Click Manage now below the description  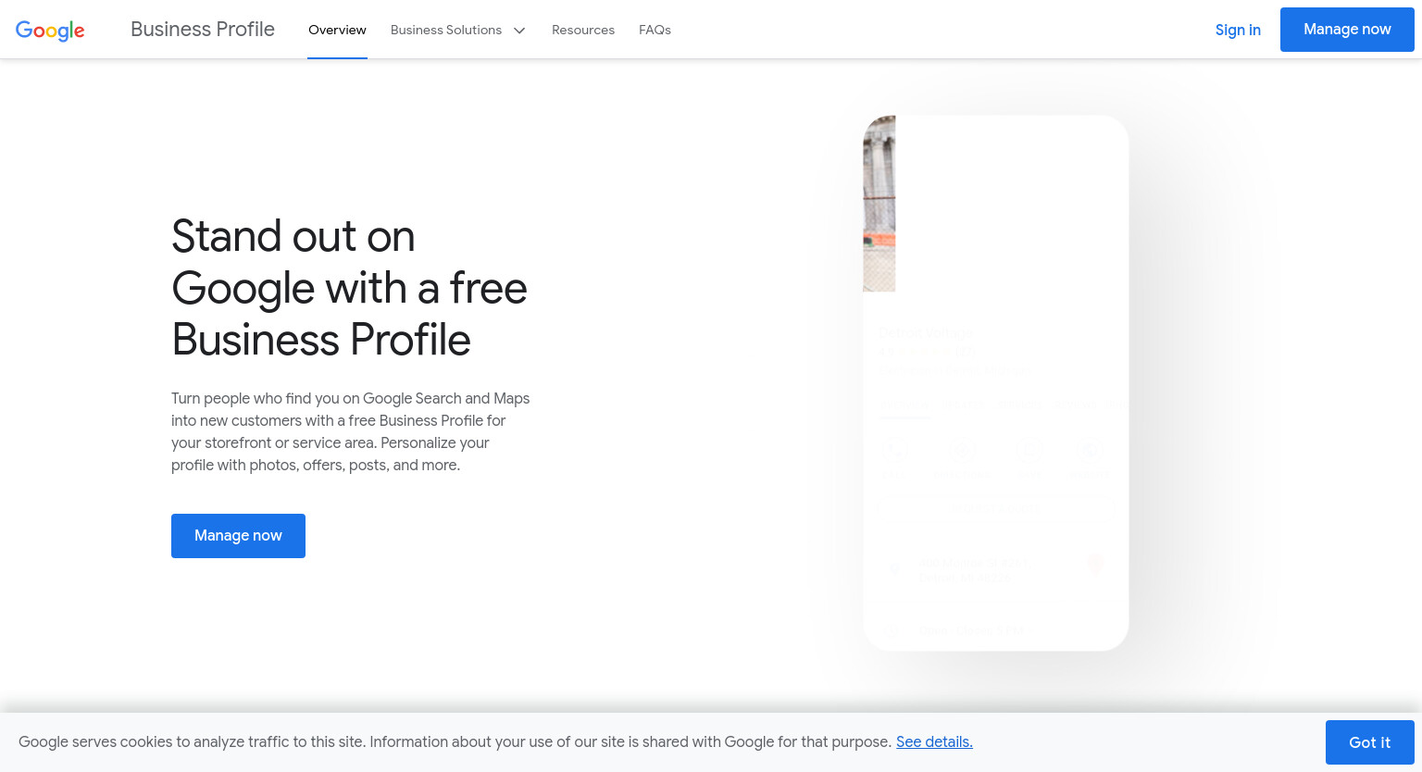pyautogui.click(x=238, y=536)
